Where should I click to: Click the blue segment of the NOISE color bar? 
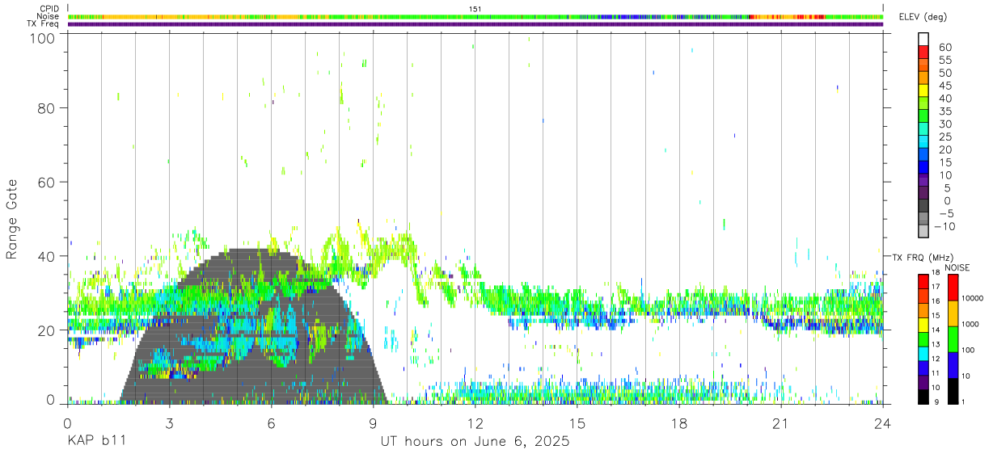click(953, 365)
